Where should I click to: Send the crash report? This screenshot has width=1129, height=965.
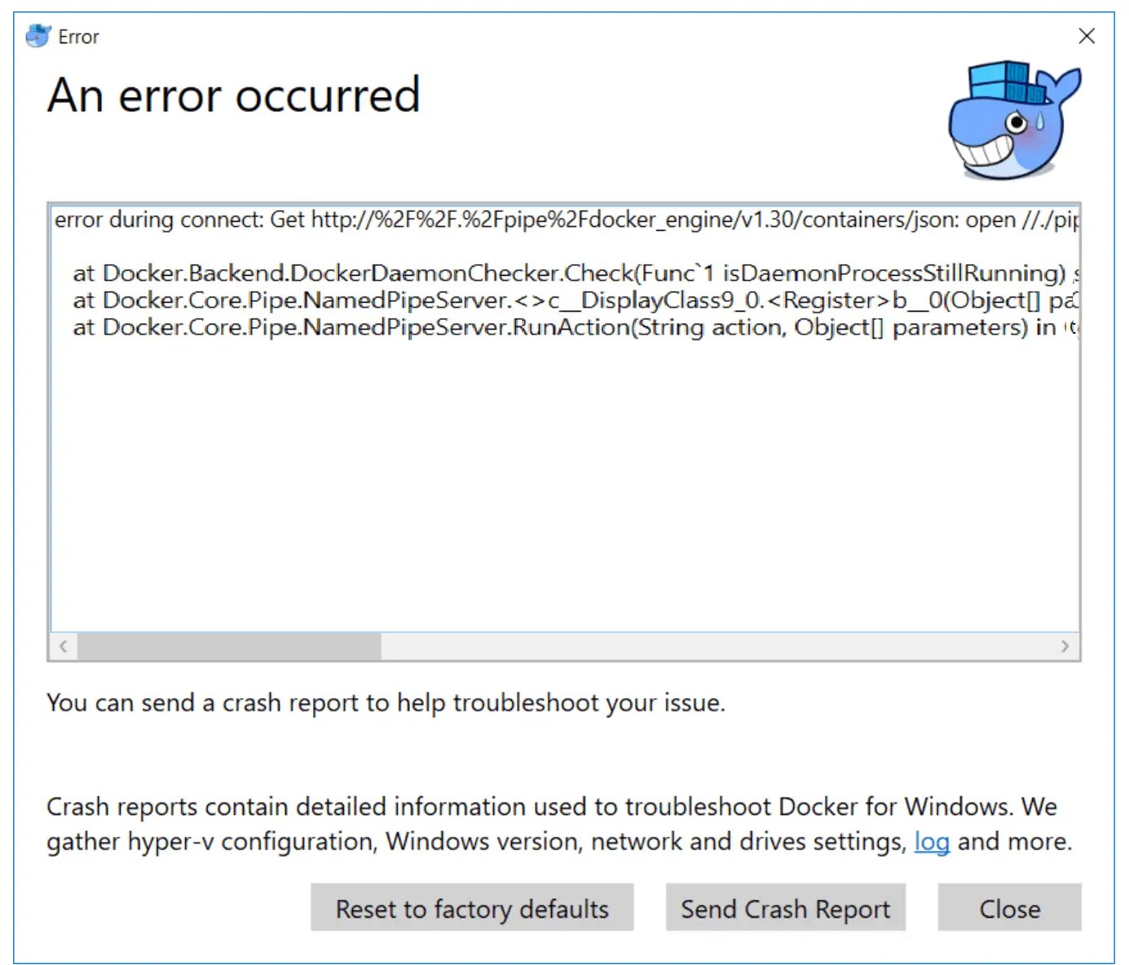click(x=786, y=908)
